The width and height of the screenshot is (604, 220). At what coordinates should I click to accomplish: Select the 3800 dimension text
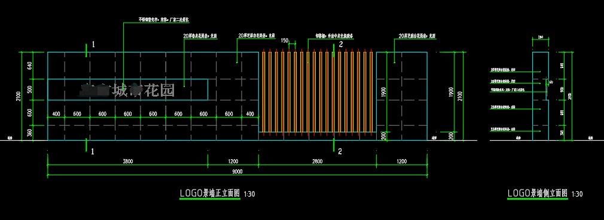coord(128,162)
